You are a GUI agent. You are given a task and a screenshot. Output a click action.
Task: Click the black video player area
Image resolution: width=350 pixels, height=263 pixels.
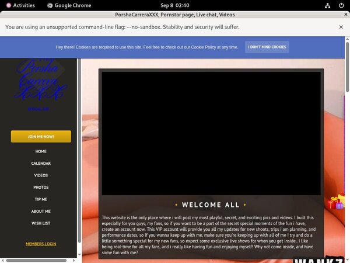[x=211, y=133]
